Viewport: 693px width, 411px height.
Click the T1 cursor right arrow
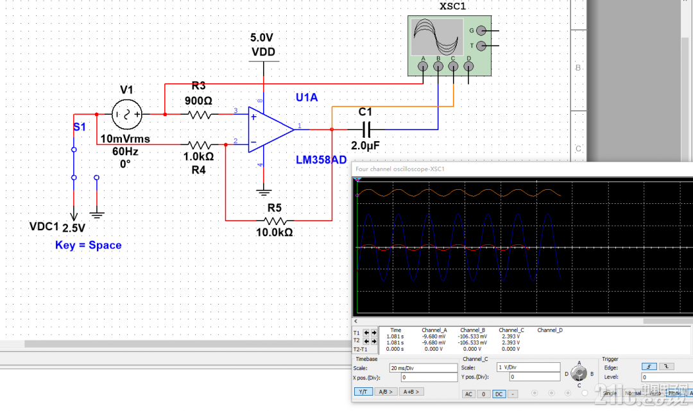tap(374, 333)
